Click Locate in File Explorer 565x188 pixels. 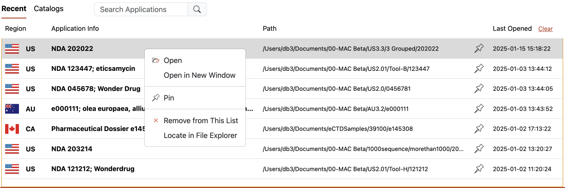(x=200, y=135)
